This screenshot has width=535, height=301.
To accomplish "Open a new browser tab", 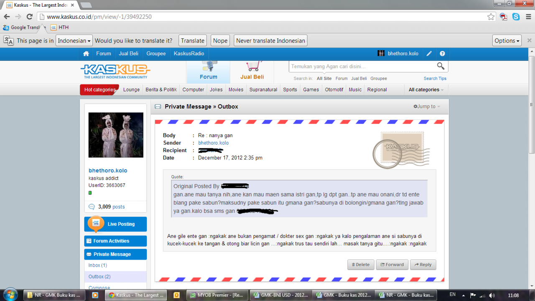I will tap(85, 5).
